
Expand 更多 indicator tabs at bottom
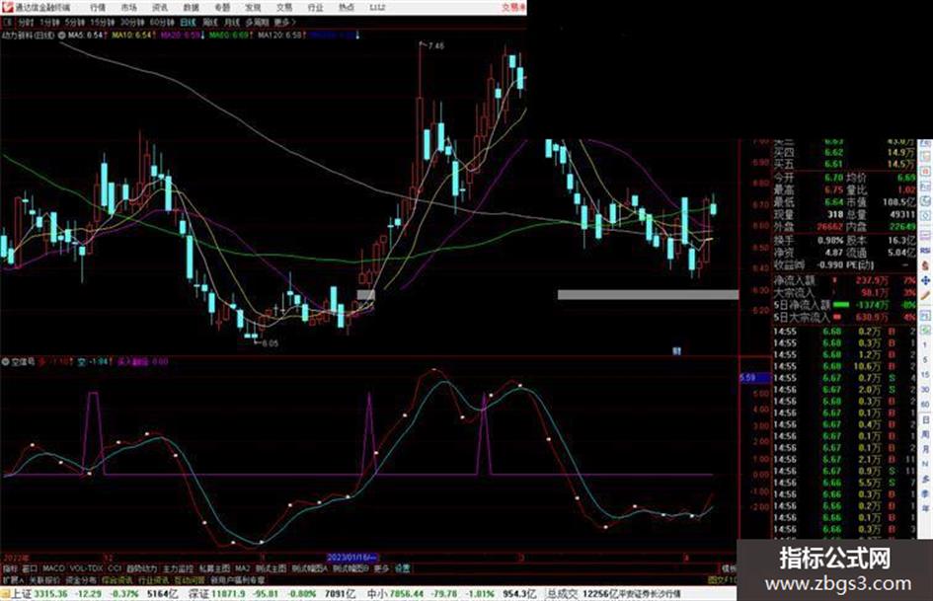[381, 568]
